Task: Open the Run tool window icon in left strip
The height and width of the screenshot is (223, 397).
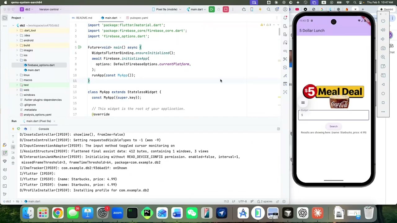Action: [x=5, y=153]
